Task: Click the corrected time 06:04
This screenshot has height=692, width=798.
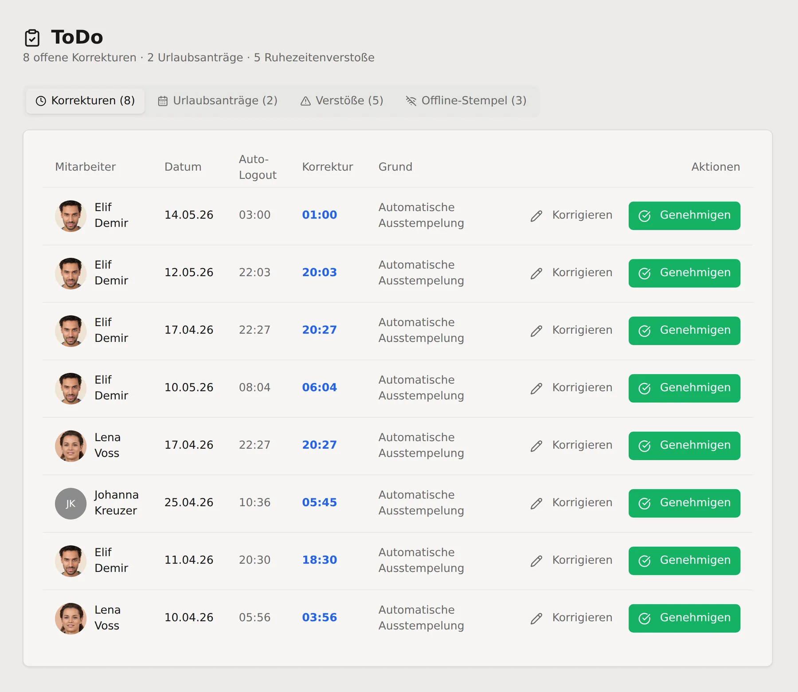Action: coord(319,387)
